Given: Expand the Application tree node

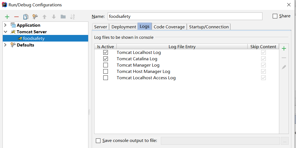Looking at the screenshot, I should [x=5, y=25].
